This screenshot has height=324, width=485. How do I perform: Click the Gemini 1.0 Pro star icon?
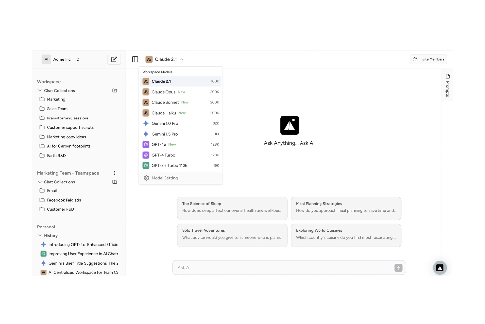(x=146, y=123)
